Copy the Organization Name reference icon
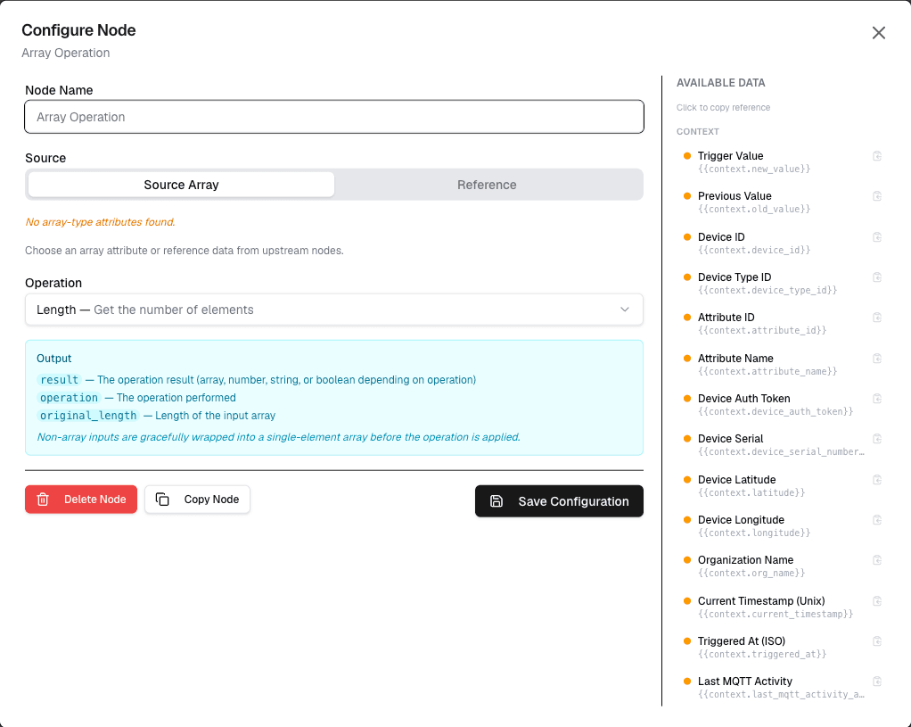 click(x=877, y=559)
